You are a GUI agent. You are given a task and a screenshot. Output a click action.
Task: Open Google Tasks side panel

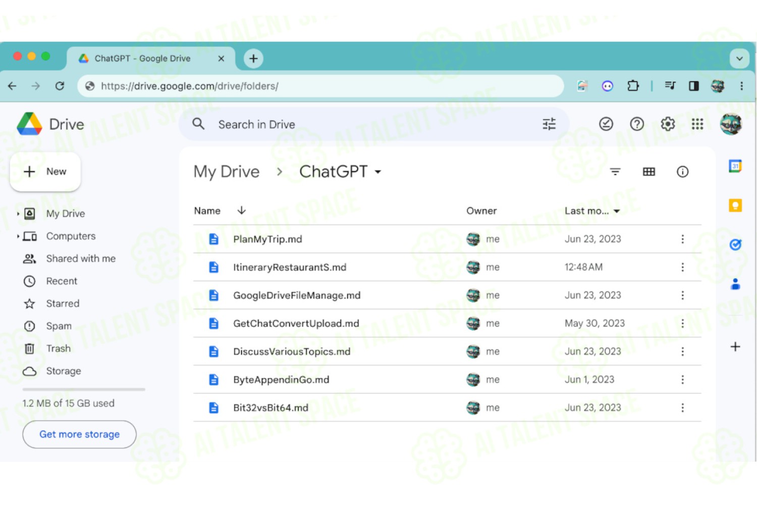coord(735,245)
